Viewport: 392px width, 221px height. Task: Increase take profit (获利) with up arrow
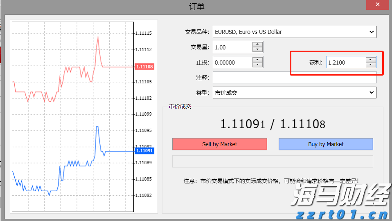pyautogui.click(x=371, y=60)
